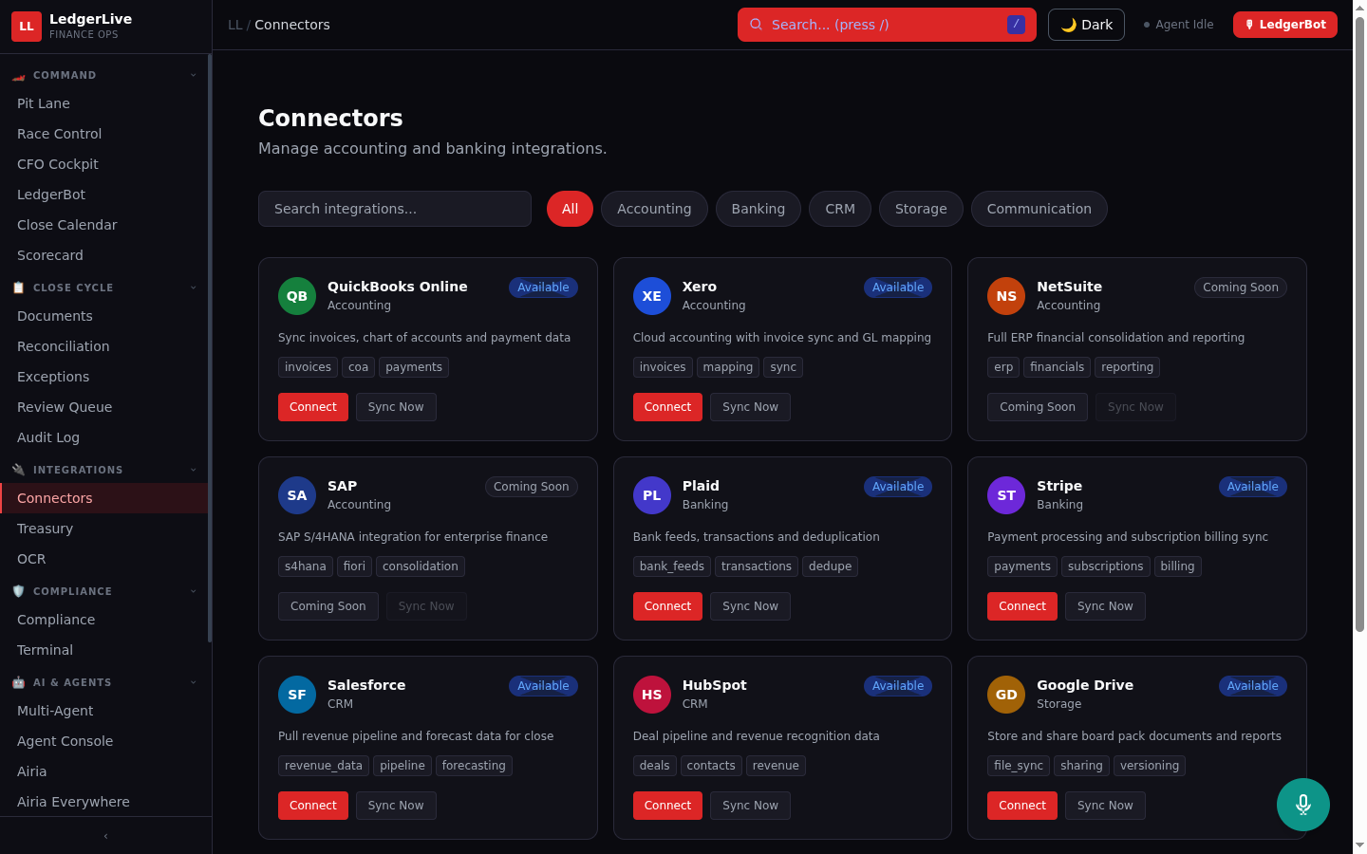
Task: Click the "bank_feeds" tag on Plaid card
Action: (x=672, y=566)
